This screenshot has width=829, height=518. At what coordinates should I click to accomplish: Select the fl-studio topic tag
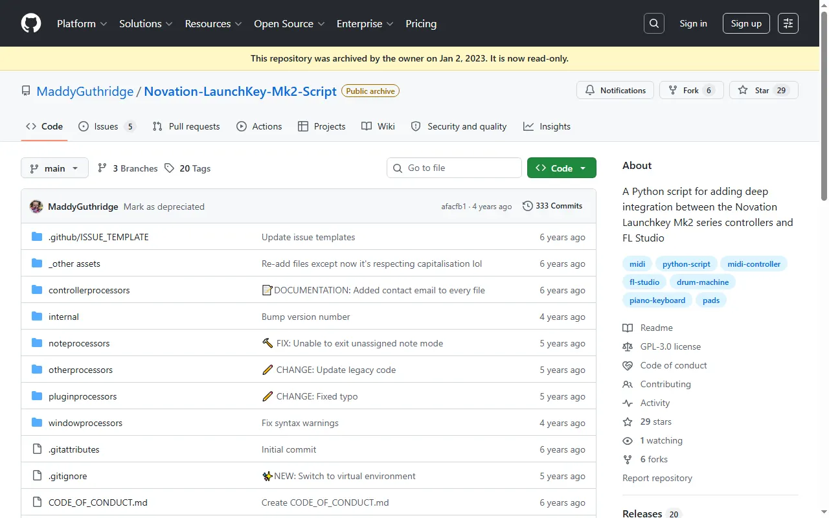(x=644, y=282)
